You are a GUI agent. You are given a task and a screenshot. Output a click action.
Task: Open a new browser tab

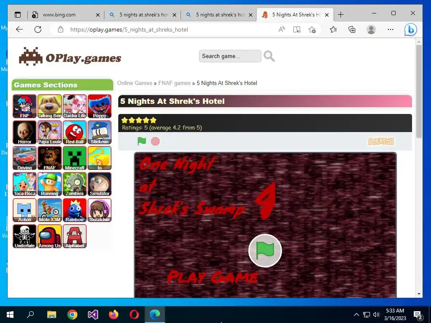pos(341,15)
